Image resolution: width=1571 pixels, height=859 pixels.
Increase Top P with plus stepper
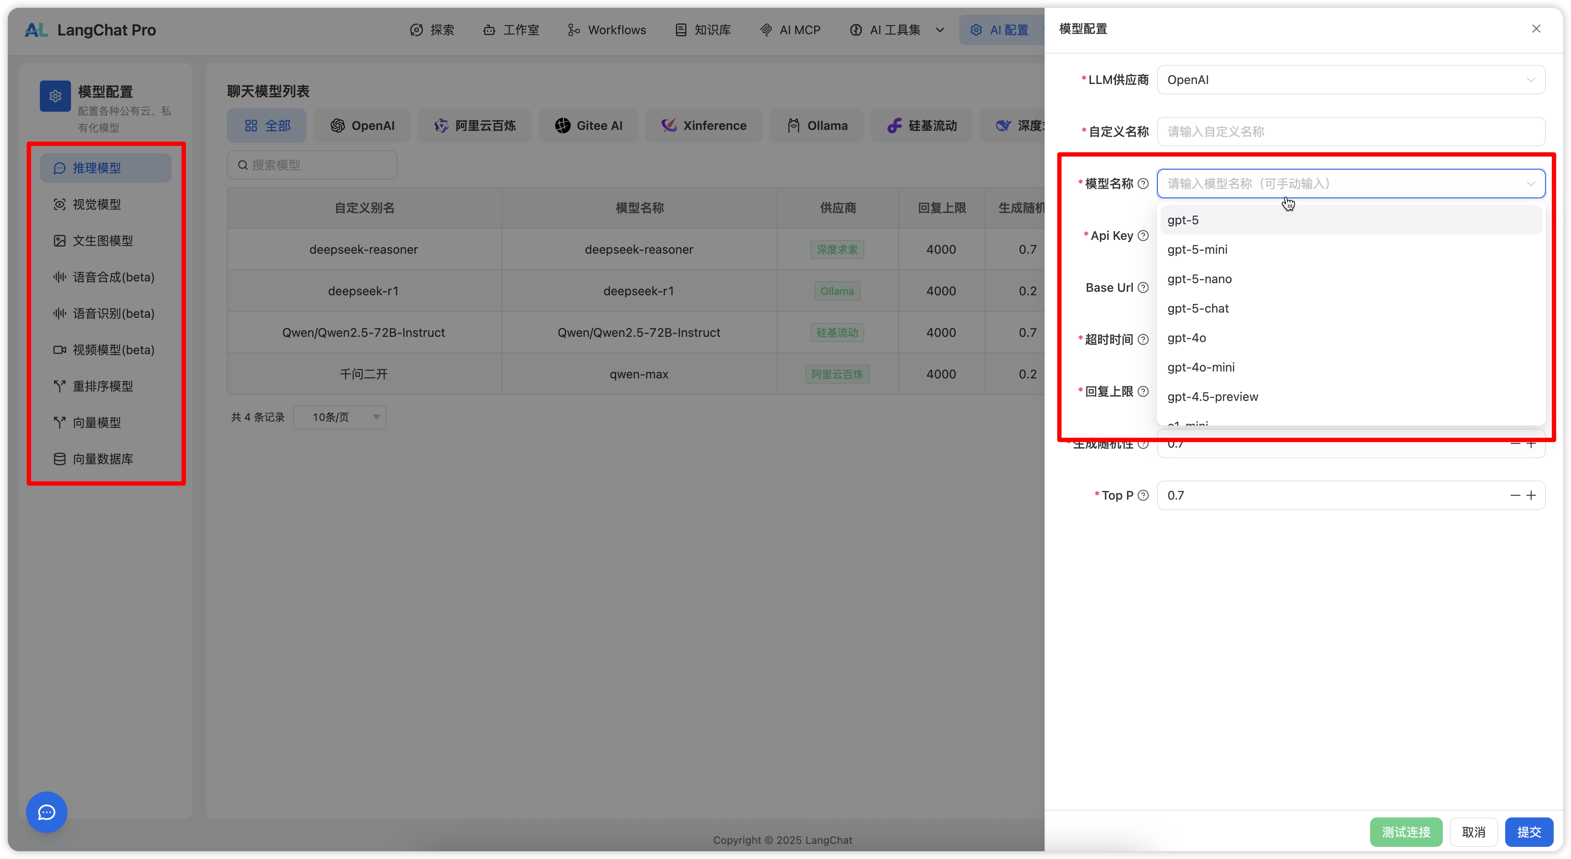pos(1531,496)
